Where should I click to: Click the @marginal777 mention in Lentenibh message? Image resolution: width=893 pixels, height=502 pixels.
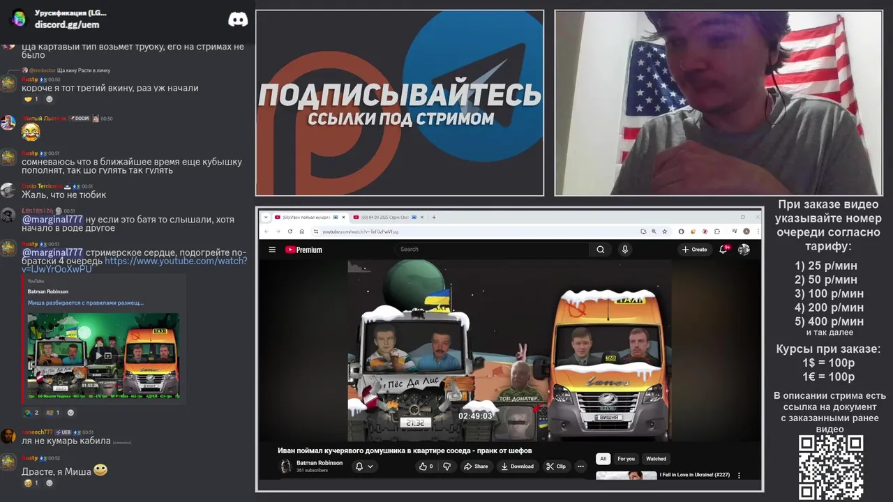click(x=52, y=219)
